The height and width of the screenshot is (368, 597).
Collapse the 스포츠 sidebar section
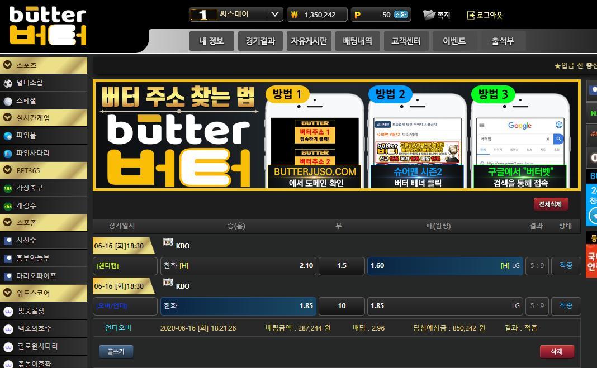click(x=8, y=65)
